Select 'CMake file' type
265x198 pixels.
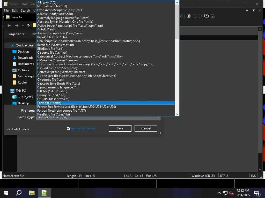point(106,60)
